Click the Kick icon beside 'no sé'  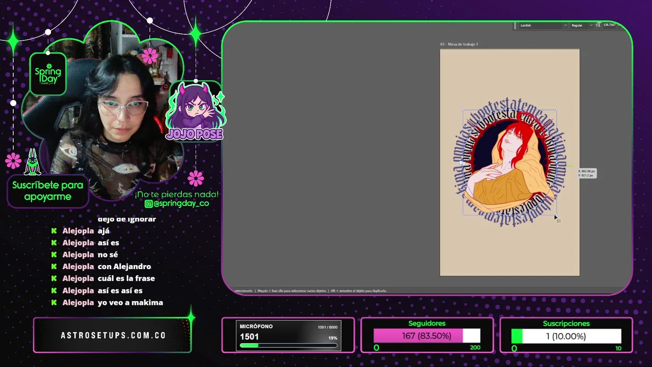(54, 255)
